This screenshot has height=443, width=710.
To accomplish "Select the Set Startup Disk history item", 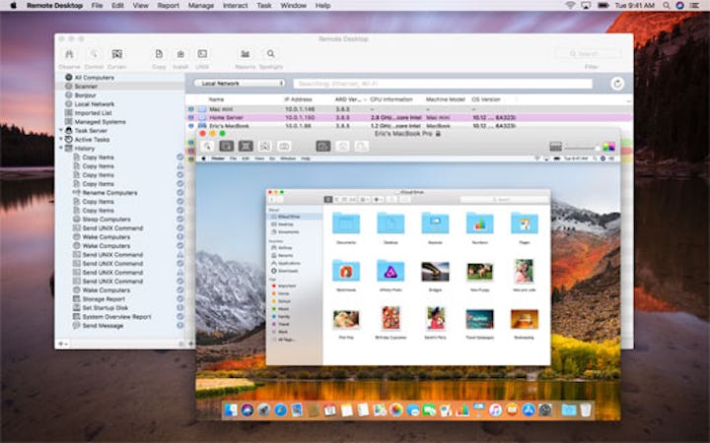I will (x=106, y=308).
